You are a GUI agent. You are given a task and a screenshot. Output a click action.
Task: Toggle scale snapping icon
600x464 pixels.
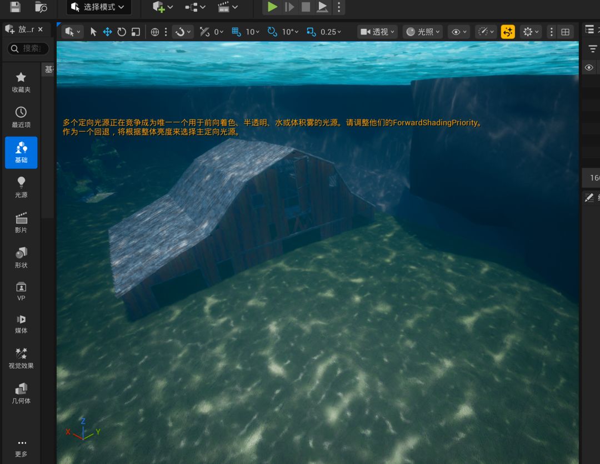click(311, 32)
